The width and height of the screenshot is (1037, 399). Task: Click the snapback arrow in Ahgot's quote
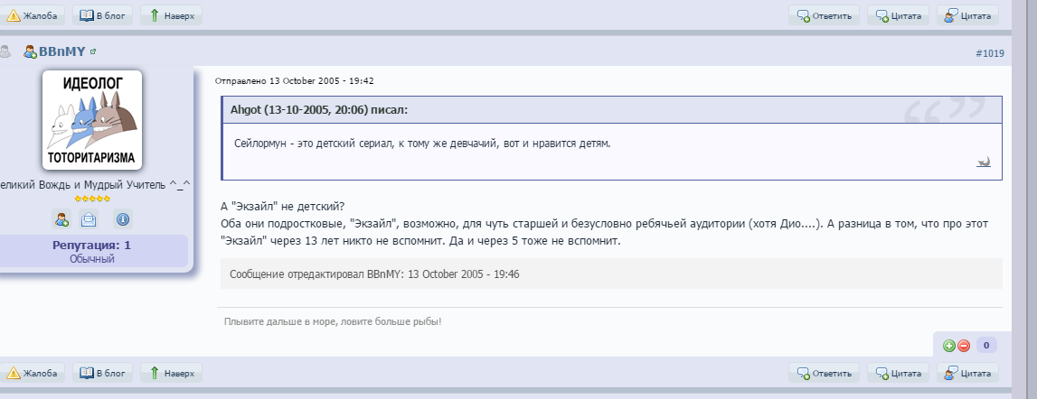tap(984, 162)
